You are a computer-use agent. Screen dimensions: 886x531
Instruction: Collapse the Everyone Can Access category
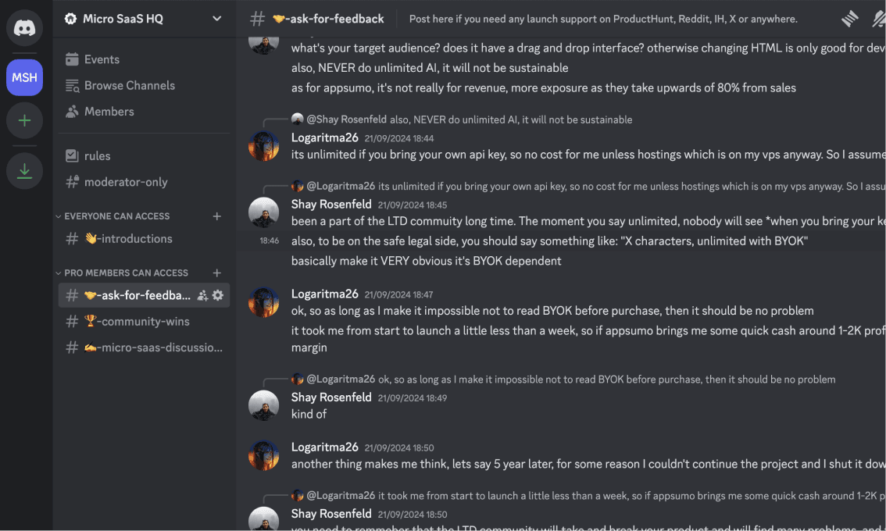(x=116, y=216)
